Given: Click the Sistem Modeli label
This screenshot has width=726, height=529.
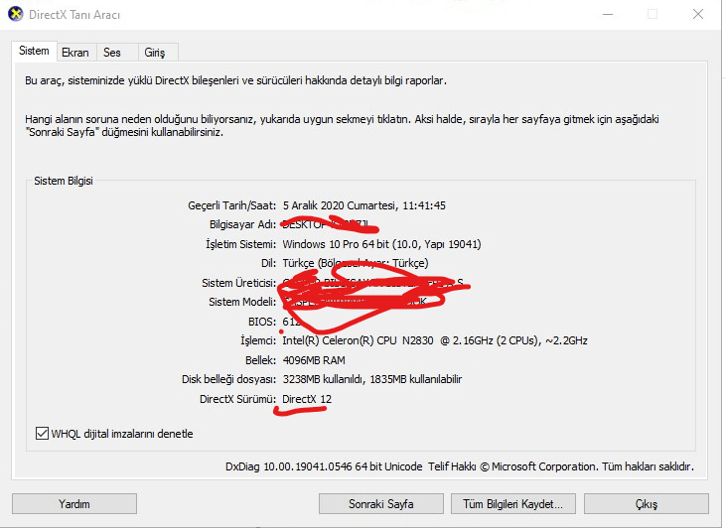Looking at the screenshot, I should point(242,302).
